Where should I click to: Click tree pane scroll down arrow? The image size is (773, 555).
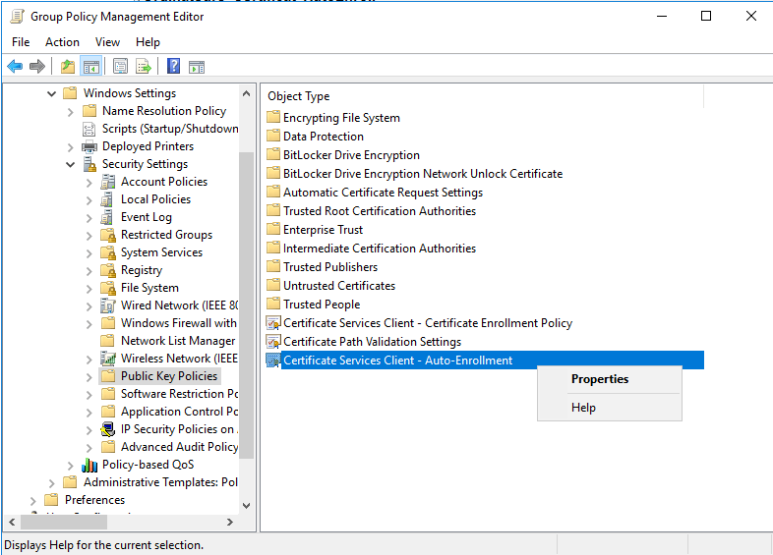coord(247,506)
